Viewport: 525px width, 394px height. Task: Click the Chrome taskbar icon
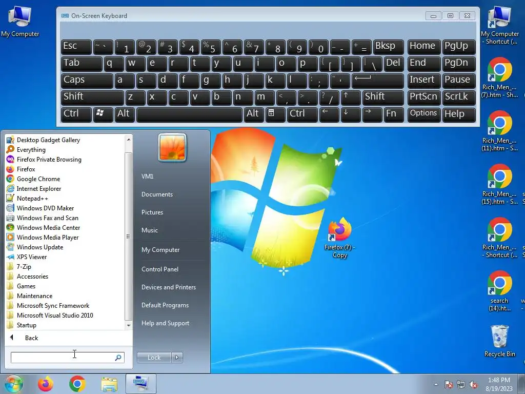77,384
